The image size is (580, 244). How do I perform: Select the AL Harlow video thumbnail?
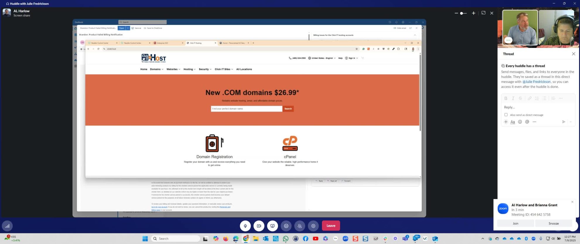(x=520, y=27)
